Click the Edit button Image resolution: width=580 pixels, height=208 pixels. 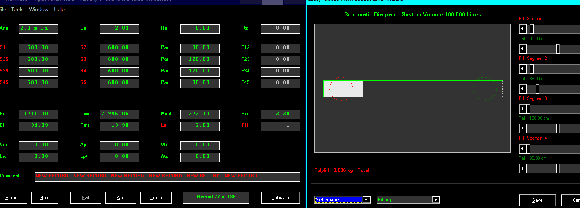[x=86, y=198]
